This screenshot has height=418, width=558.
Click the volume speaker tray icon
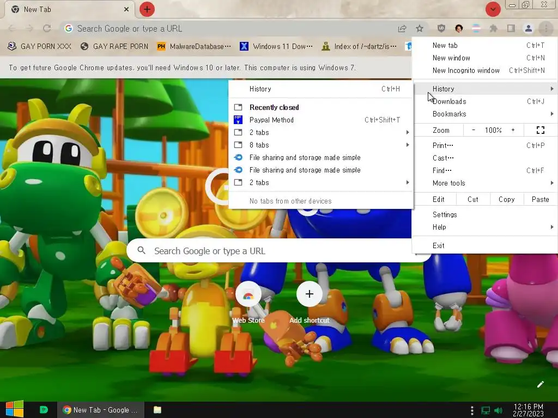[498, 410]
